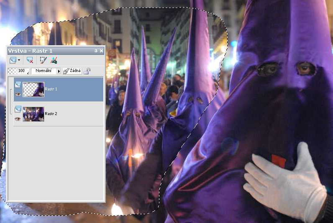Click the blend mode arrow button
Screen dimensions: 333x223
pos(59,71)
